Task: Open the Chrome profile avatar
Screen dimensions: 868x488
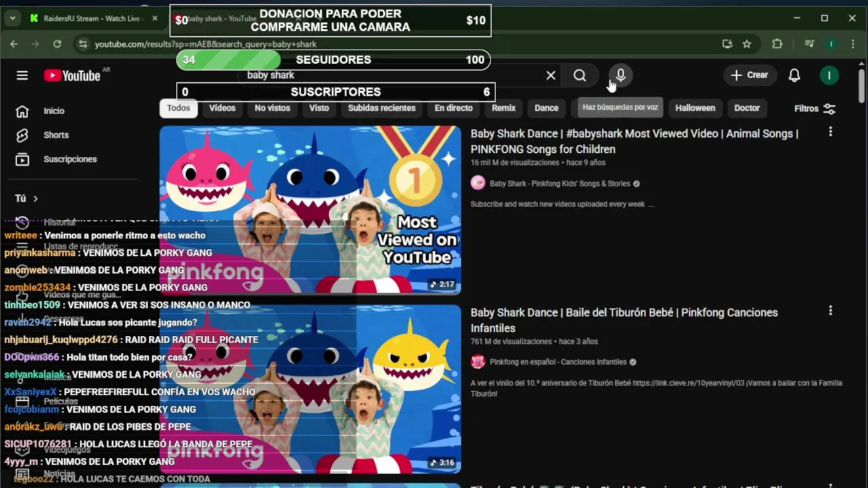Action: 831,44
